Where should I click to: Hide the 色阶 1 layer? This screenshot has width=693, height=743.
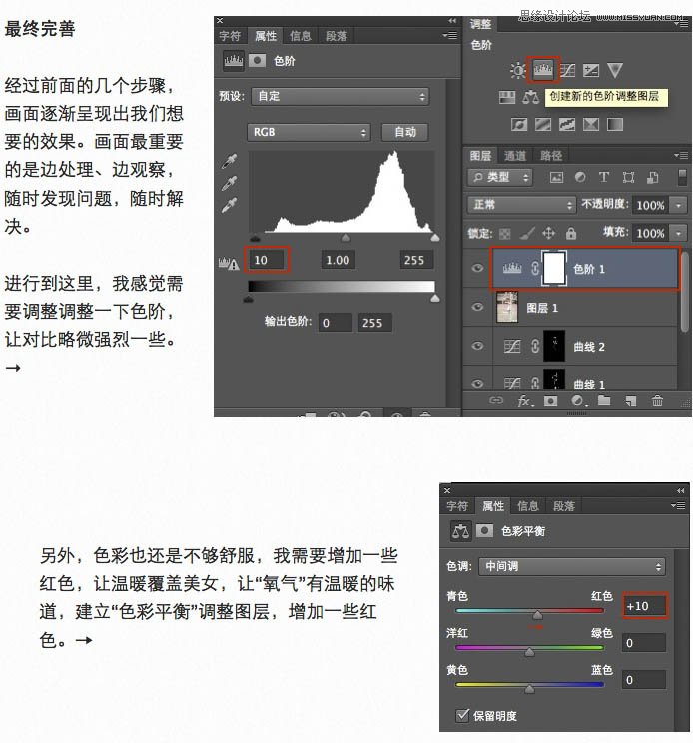click(477, 268)
